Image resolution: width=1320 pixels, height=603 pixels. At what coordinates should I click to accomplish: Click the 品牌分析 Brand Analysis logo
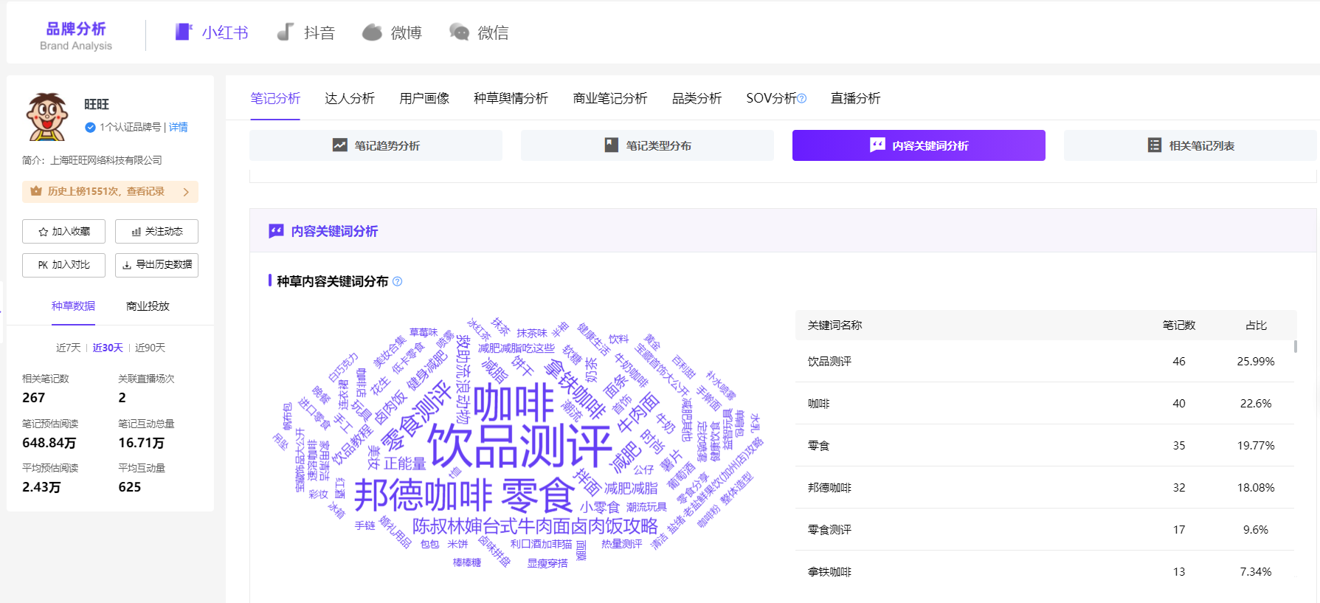click(x=76, y=35)
